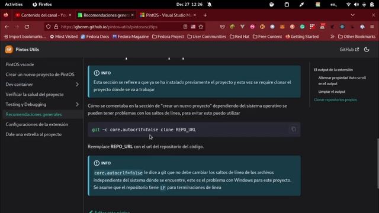The height and width of the screenshot is (213, 379).
Task: Open the clipboard tray indicator
Action: [x=287, y=4]
